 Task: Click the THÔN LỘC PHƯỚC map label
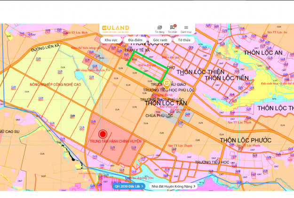coord(246,140)
